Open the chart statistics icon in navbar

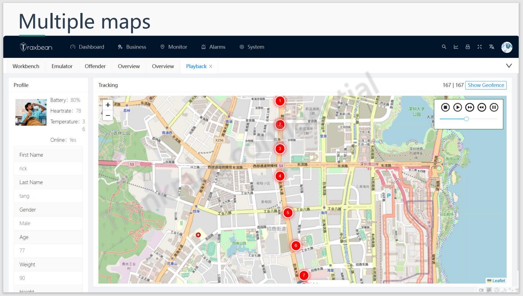click(456, 47)
